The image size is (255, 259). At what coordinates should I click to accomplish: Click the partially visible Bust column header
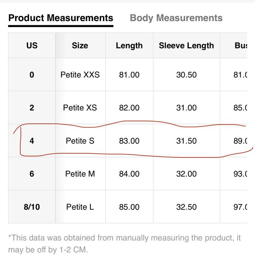[241, 46]
